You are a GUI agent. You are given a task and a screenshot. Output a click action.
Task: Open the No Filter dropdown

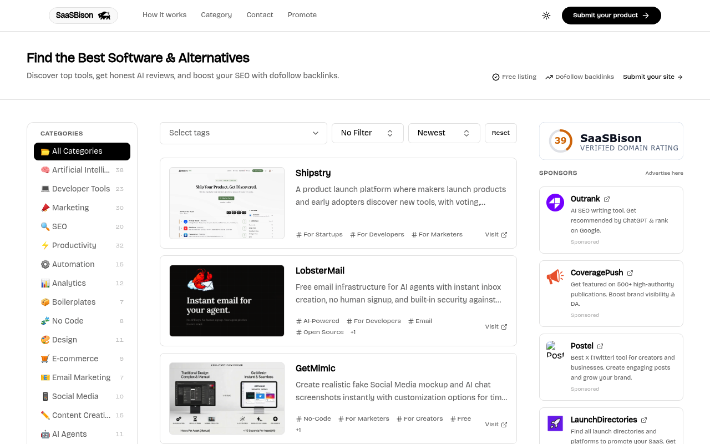point(368,133)
